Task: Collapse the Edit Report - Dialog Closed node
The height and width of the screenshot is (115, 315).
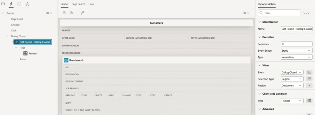Action: click(12, 42)
